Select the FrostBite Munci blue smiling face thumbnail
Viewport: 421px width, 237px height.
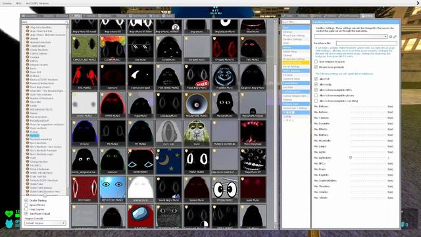coord(225,77)
